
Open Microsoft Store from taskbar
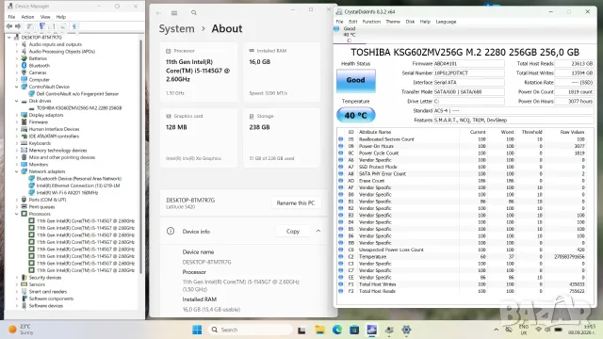[x=354, y=330]
